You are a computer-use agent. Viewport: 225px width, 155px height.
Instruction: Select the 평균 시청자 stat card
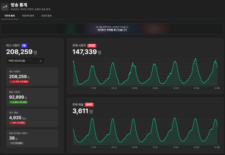pyautogui.click(x=33, y=97)
